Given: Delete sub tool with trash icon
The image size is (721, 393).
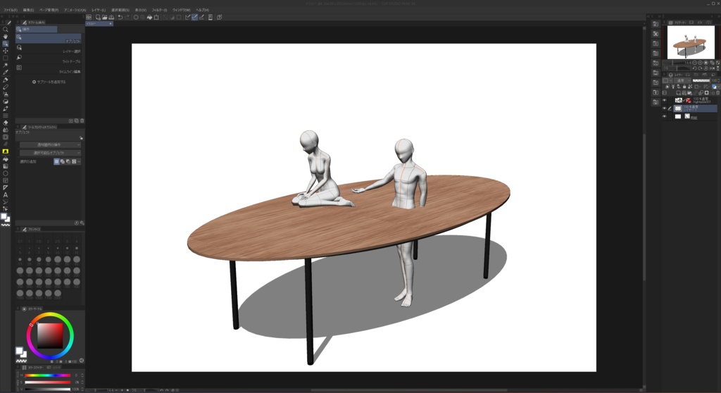Looking at the screenshot, I should (82, 120).
